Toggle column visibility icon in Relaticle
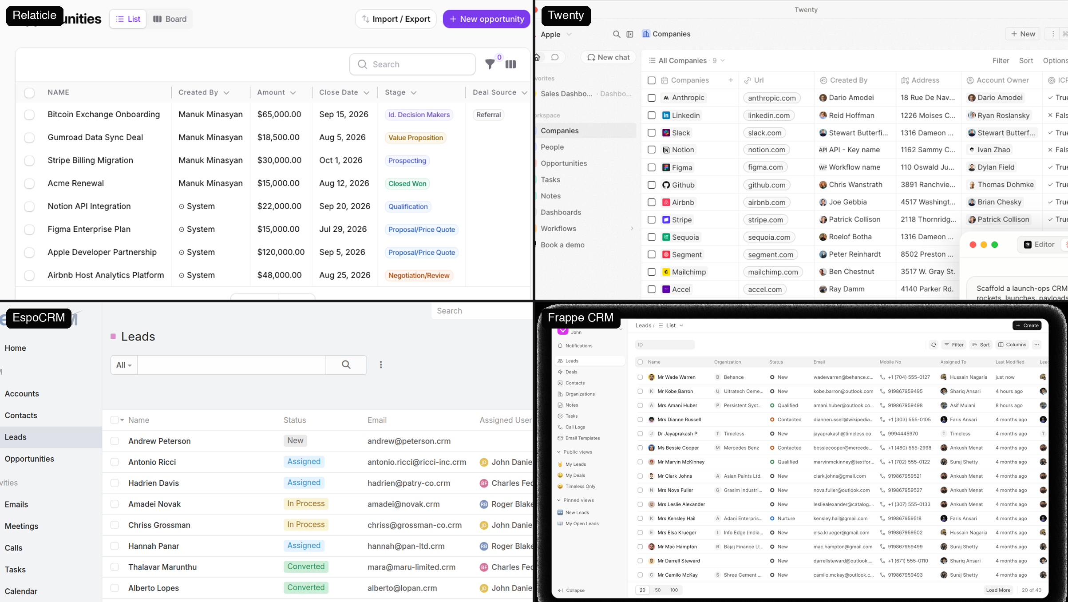 pos(510,64)
